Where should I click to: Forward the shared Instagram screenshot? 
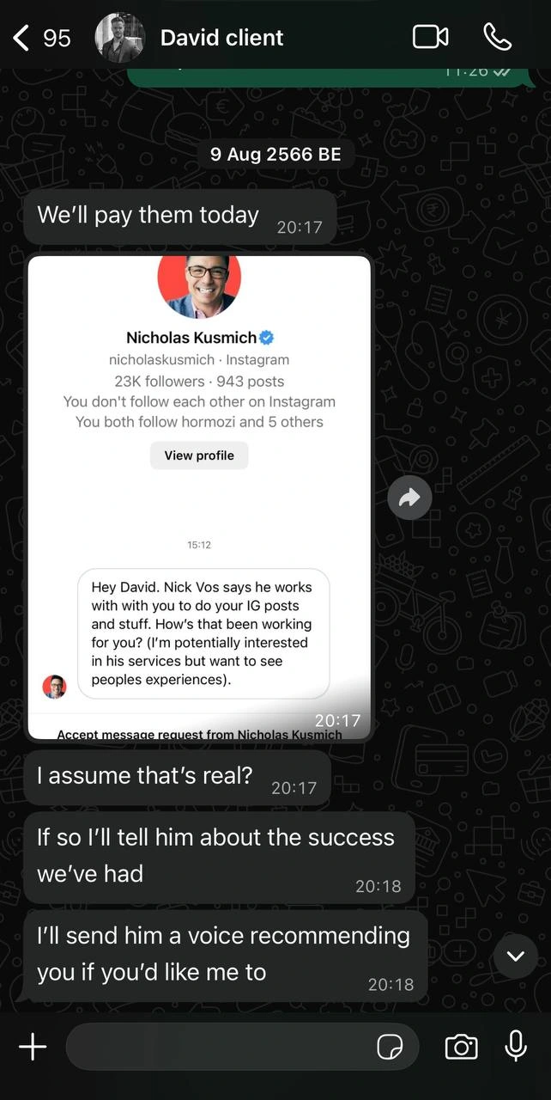[409, 497]
